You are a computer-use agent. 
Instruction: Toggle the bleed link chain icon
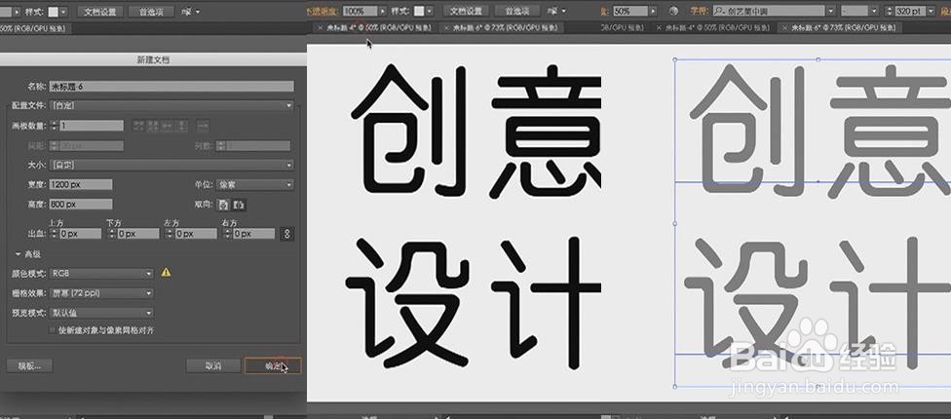point(287,234)
